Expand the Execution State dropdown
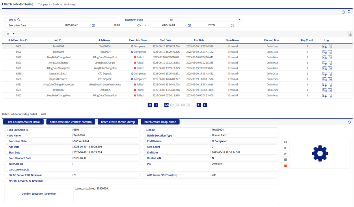Image resolution: width=354 pixels, height=207 pixels. (239, 20)
